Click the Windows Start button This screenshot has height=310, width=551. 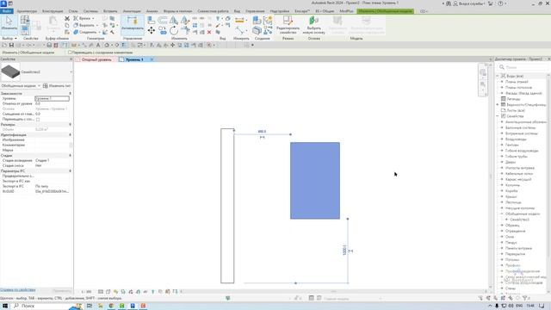click(x=5, y=306)
